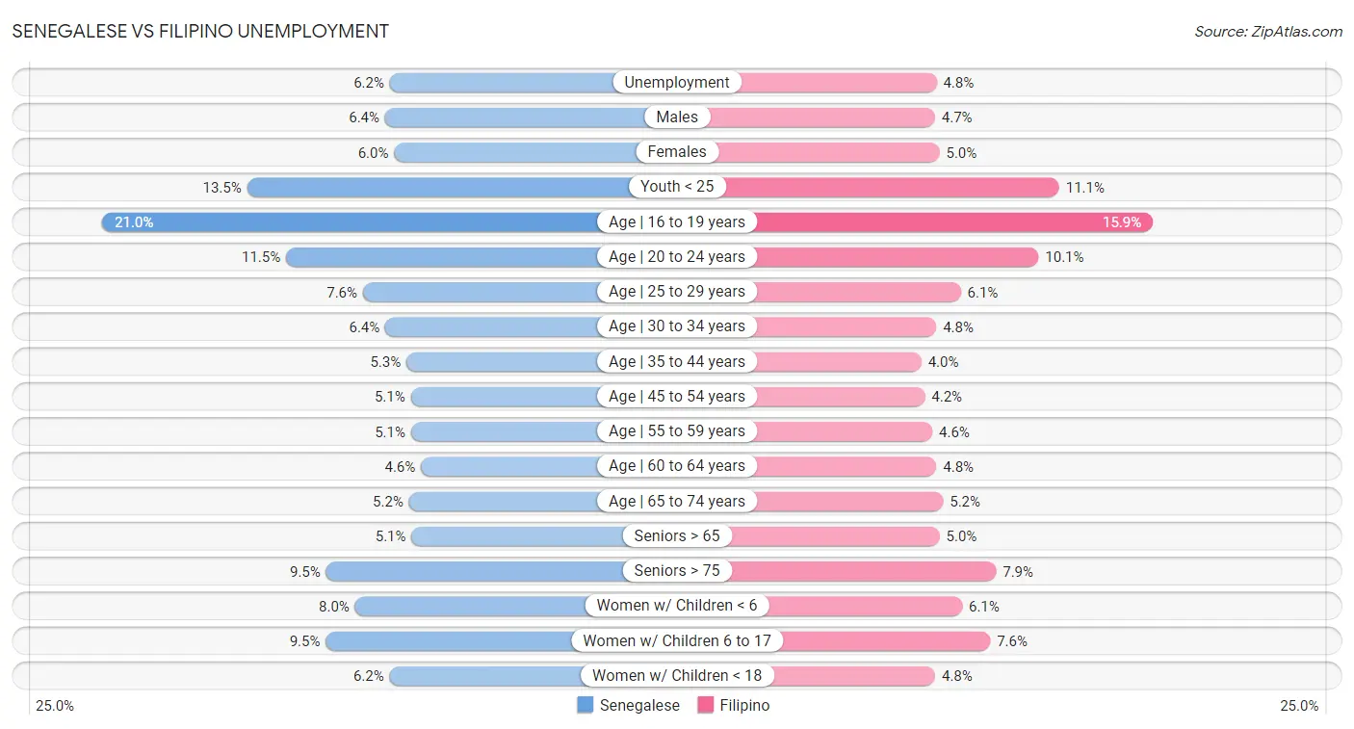Click the Seniors > 75 category label
Image resolution: width=1354 pixels, height=729 pixels.
tap(677, 571)
